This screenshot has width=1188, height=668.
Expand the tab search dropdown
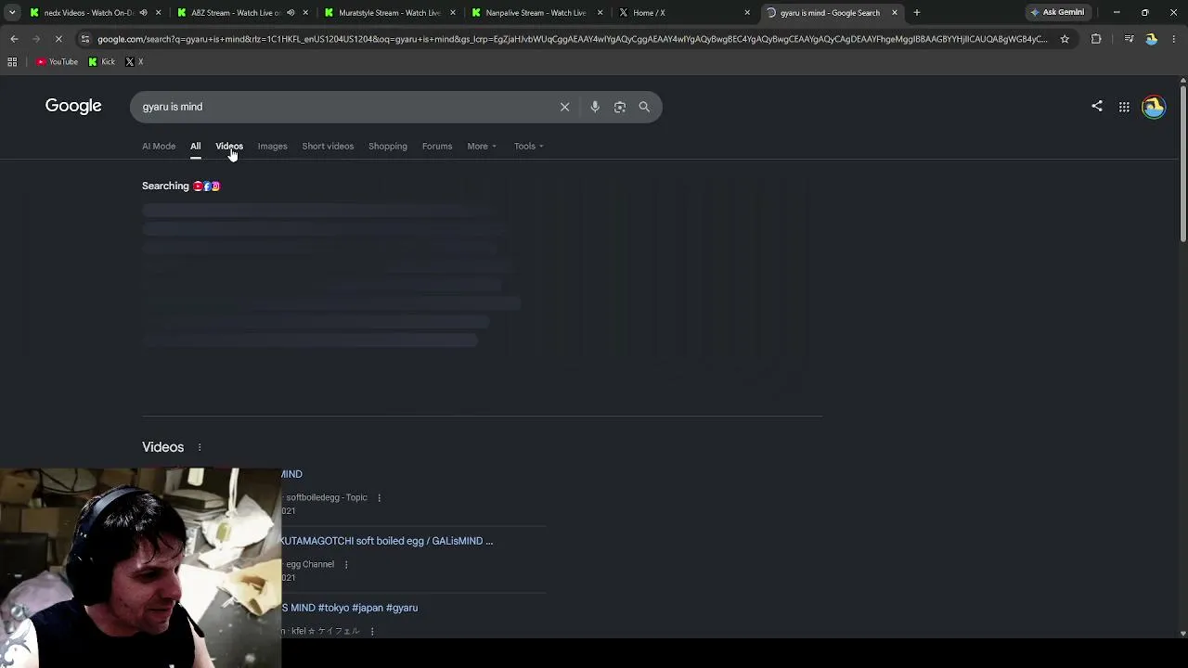pyautogui.click(x=12, y=13)
